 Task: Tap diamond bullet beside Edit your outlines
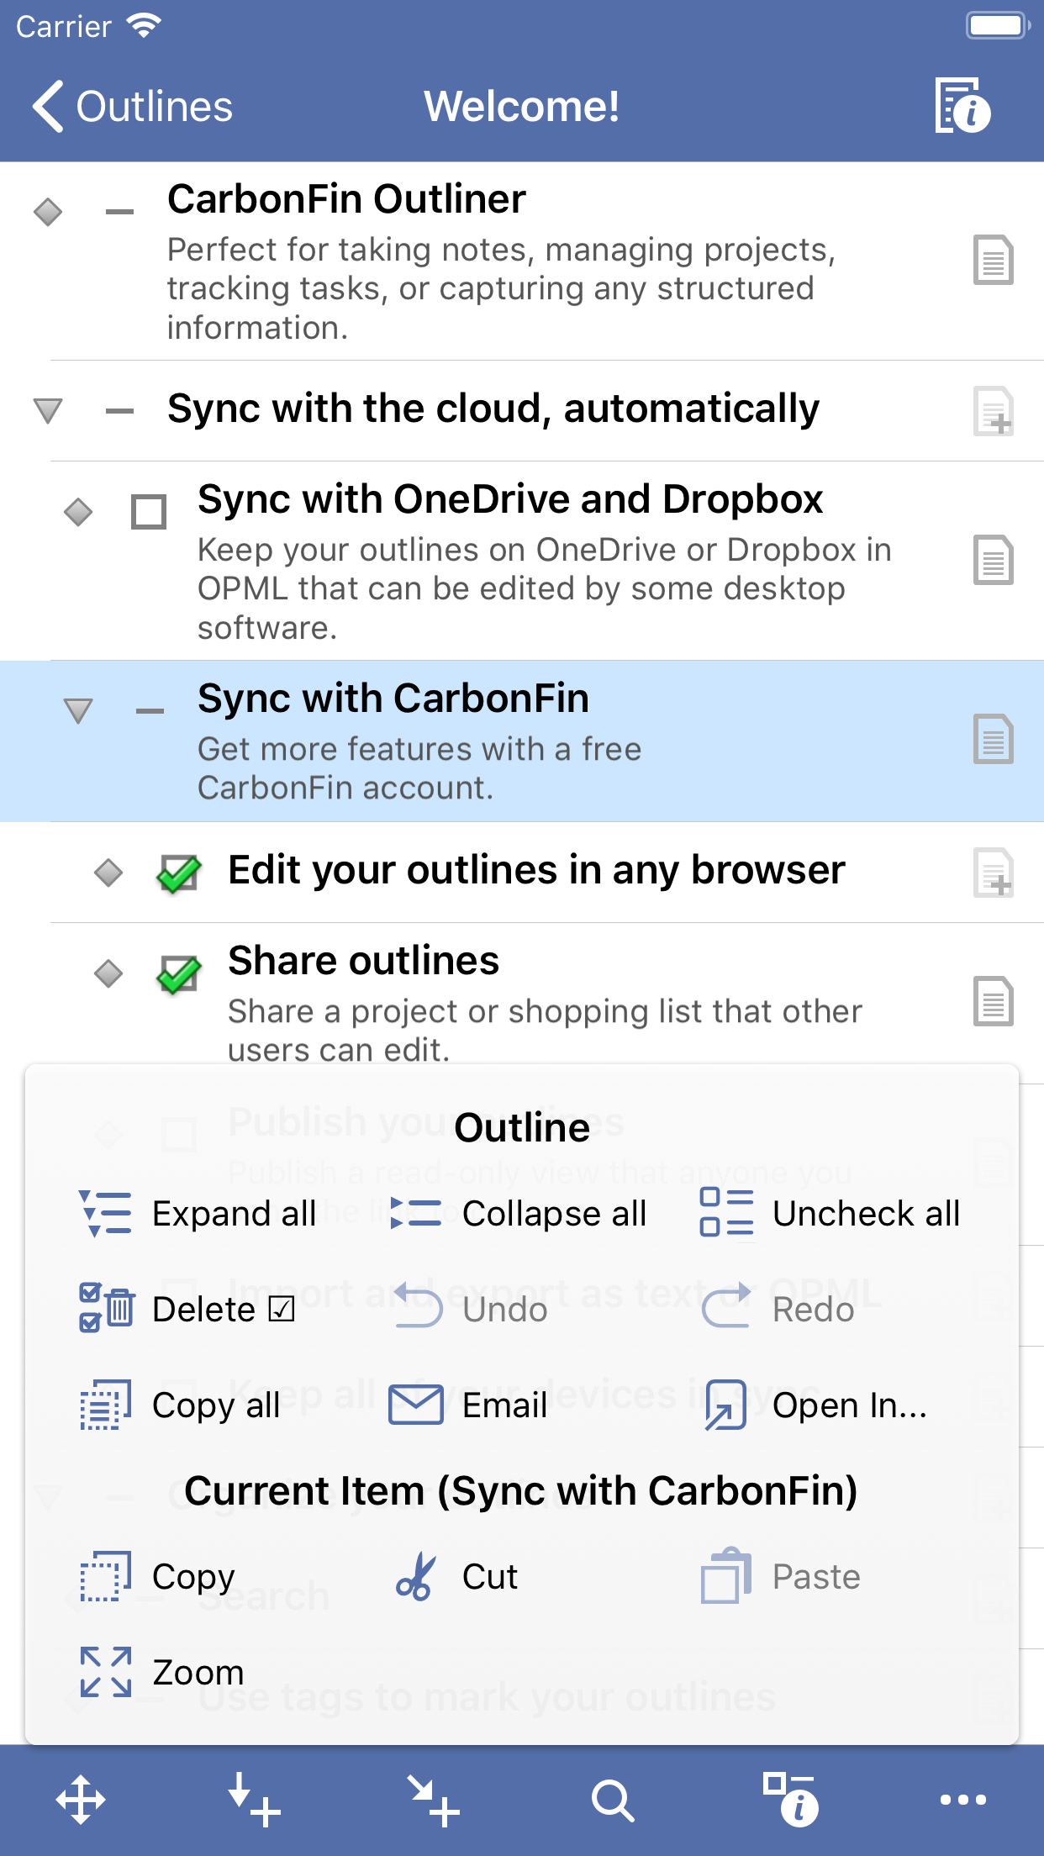coord(108,873)
